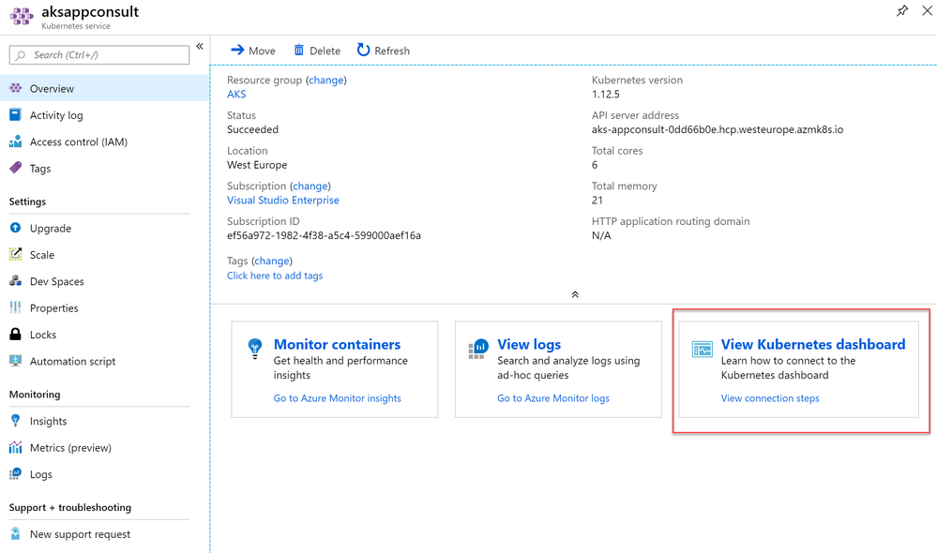Click the Monitor containers lightbulb icon

(x=255, y=349)
